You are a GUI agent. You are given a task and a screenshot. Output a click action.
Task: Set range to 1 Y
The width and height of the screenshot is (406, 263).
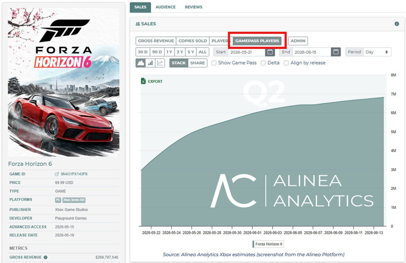pyautogui.click(x=169, y=52)
